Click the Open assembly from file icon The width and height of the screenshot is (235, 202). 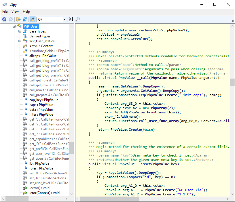(x=18, y=19)
